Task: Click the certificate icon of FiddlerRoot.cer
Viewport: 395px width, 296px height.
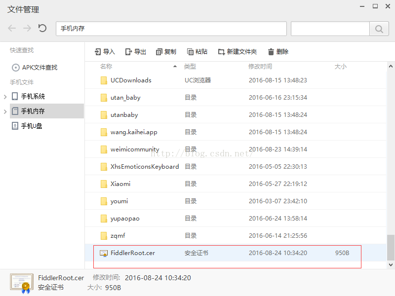Action: [104, 253]
